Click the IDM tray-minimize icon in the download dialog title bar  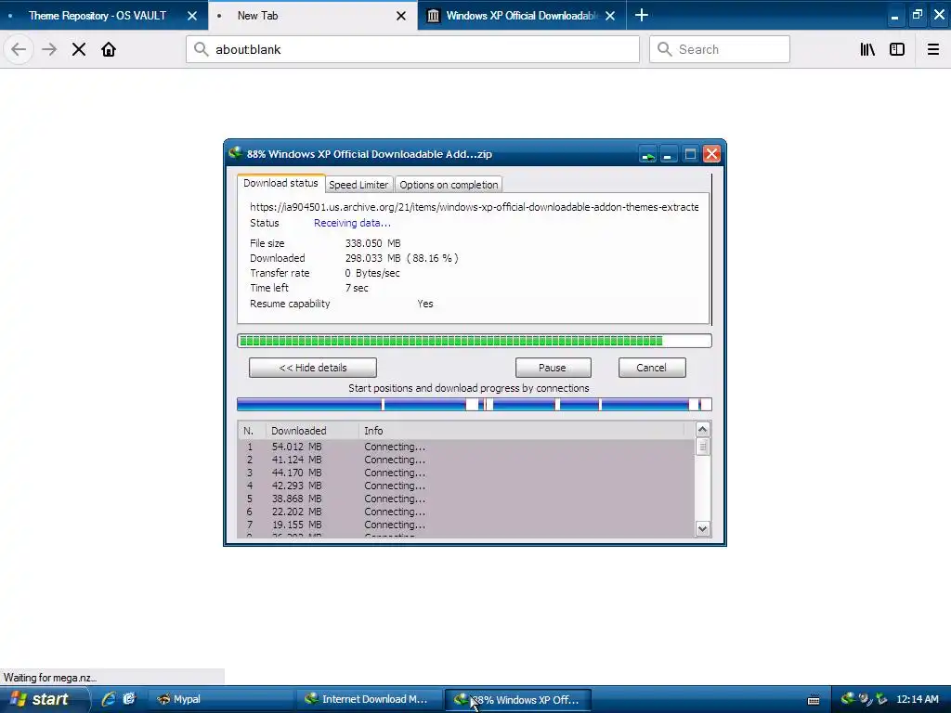648,155
